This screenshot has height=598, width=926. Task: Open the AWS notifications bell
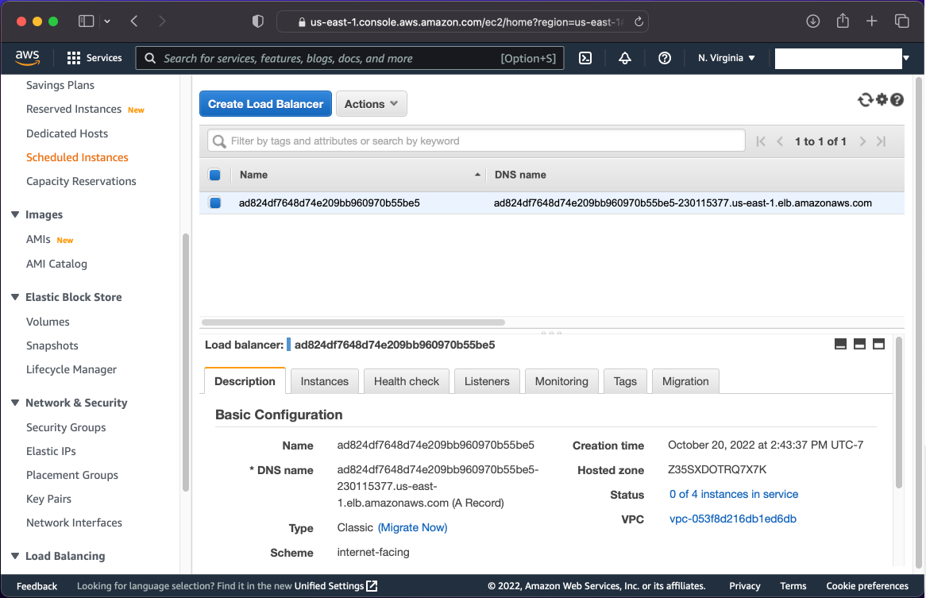coord(625,58)
